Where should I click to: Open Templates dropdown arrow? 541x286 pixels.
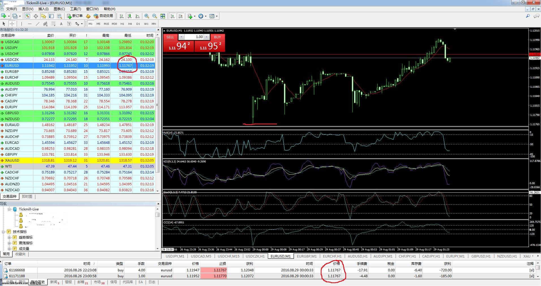(x=217, y=16)
